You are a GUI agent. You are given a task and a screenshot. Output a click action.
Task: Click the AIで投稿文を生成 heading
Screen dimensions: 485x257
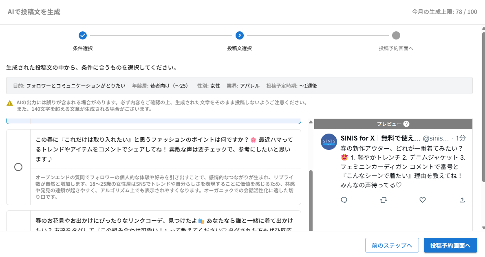(x=34, y=12)
